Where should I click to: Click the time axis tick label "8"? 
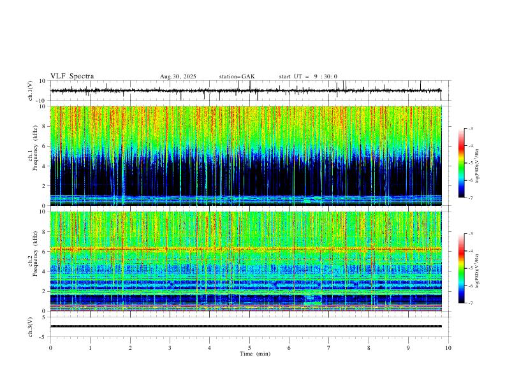tap(369, 348)
